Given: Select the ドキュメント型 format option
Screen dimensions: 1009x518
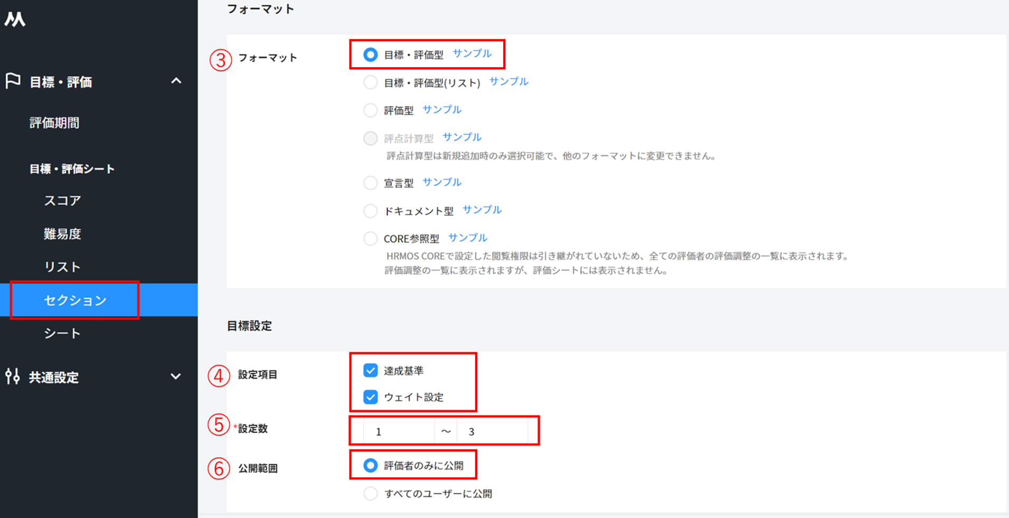Looking at the screenshot, I should tap(371, 211).
